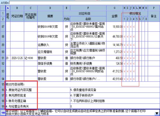
Task: Select amount cell 1,273.21
Action: [x=114, y=52]
